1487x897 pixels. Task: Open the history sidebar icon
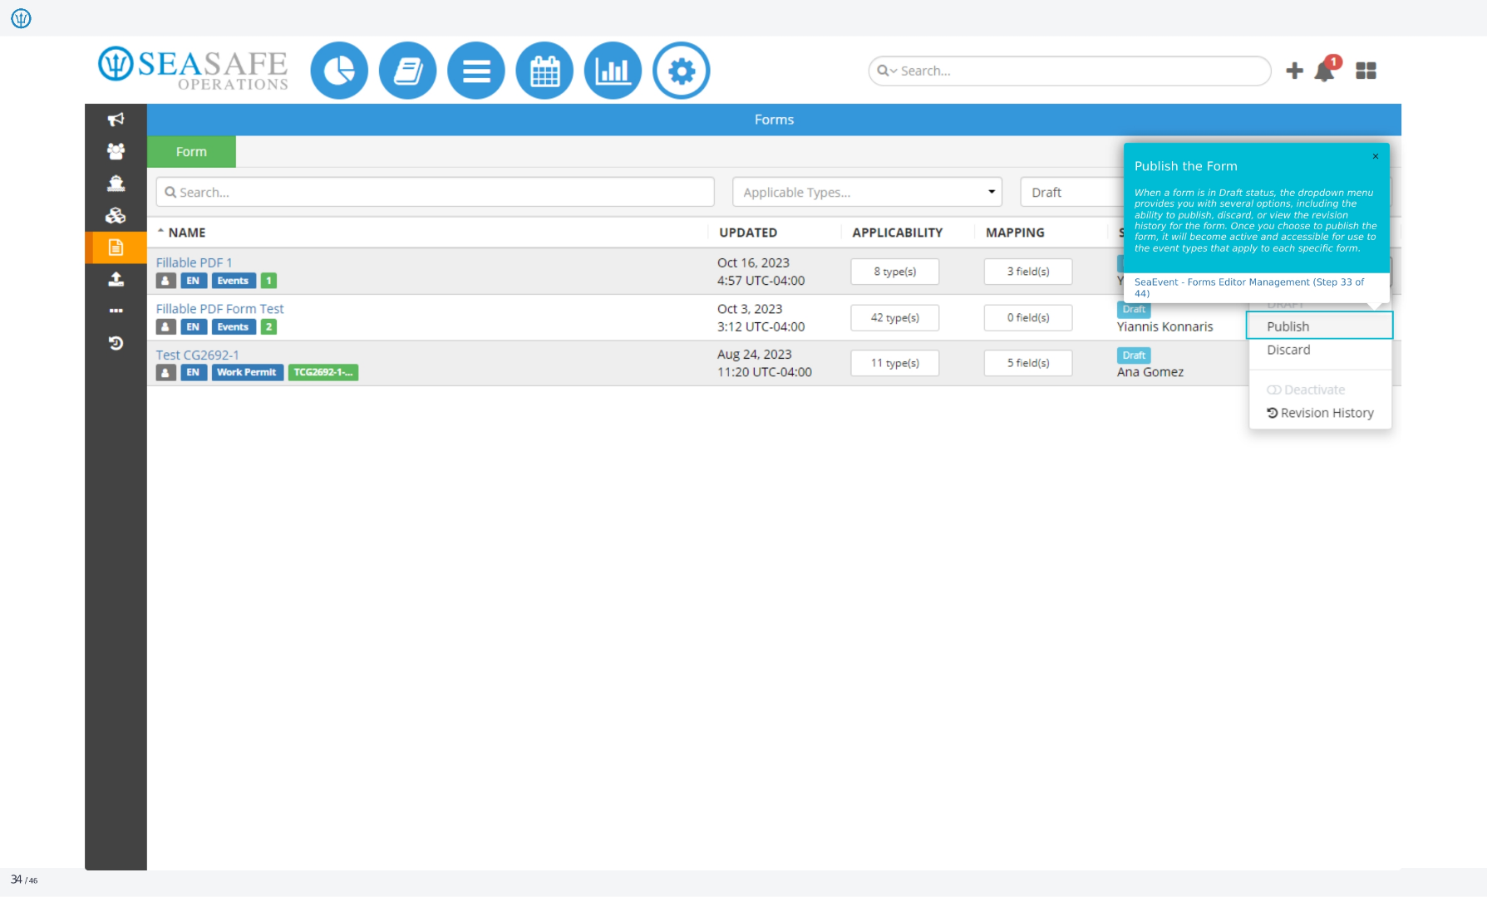click(116, 343)
